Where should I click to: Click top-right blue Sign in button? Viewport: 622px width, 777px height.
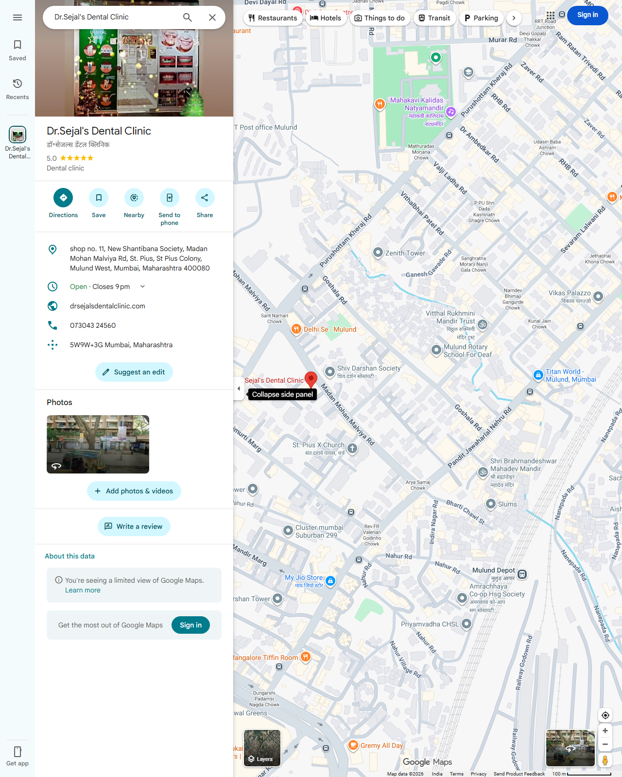tap(587, 15)
